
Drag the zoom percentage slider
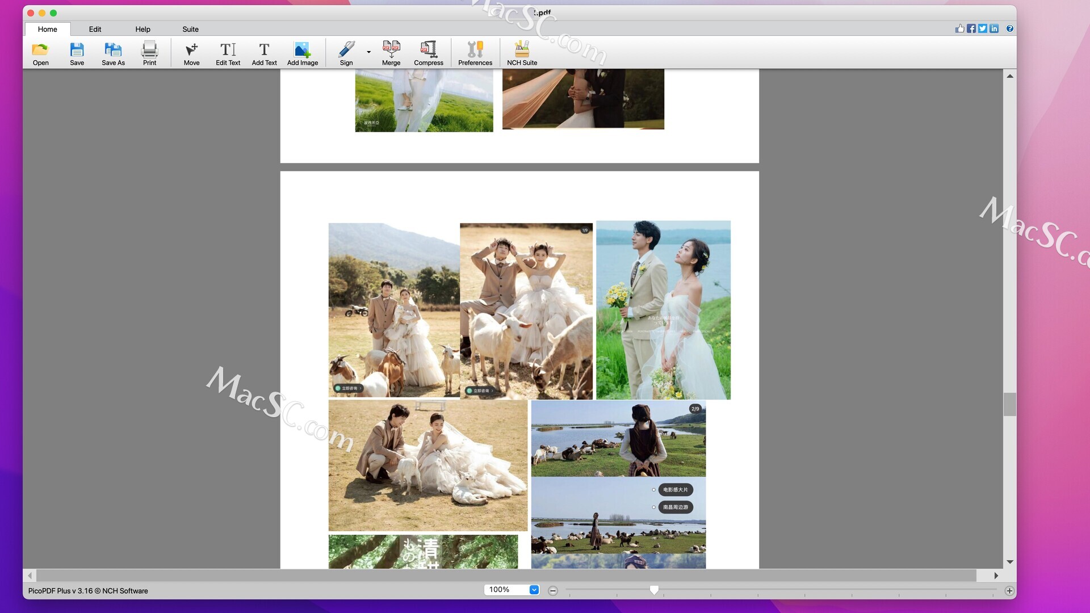click(653, 590)
